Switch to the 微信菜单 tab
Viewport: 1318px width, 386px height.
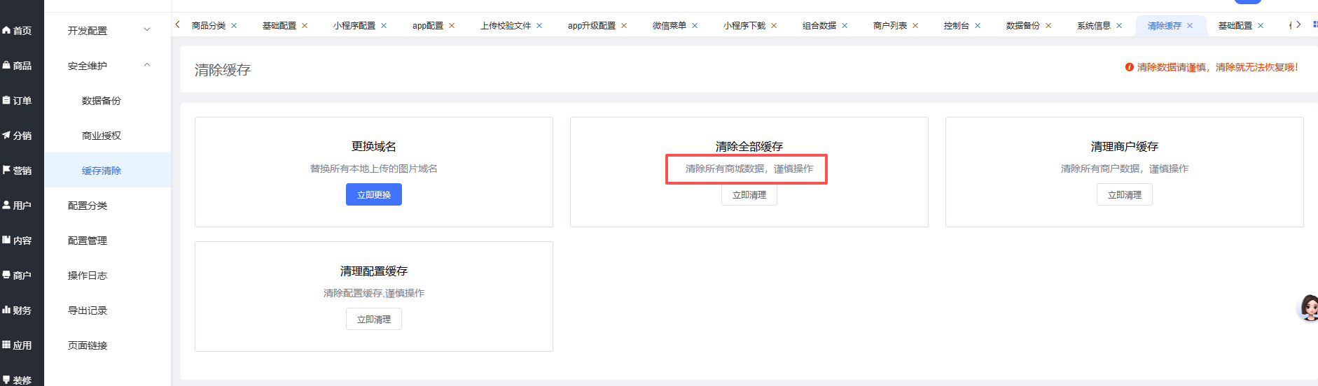point(670,26)
